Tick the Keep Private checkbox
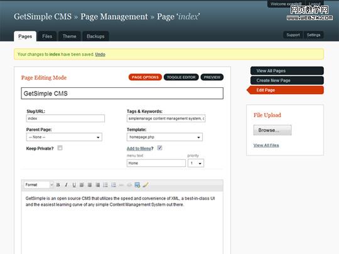The image size is (339, 254). coord(60,148)
